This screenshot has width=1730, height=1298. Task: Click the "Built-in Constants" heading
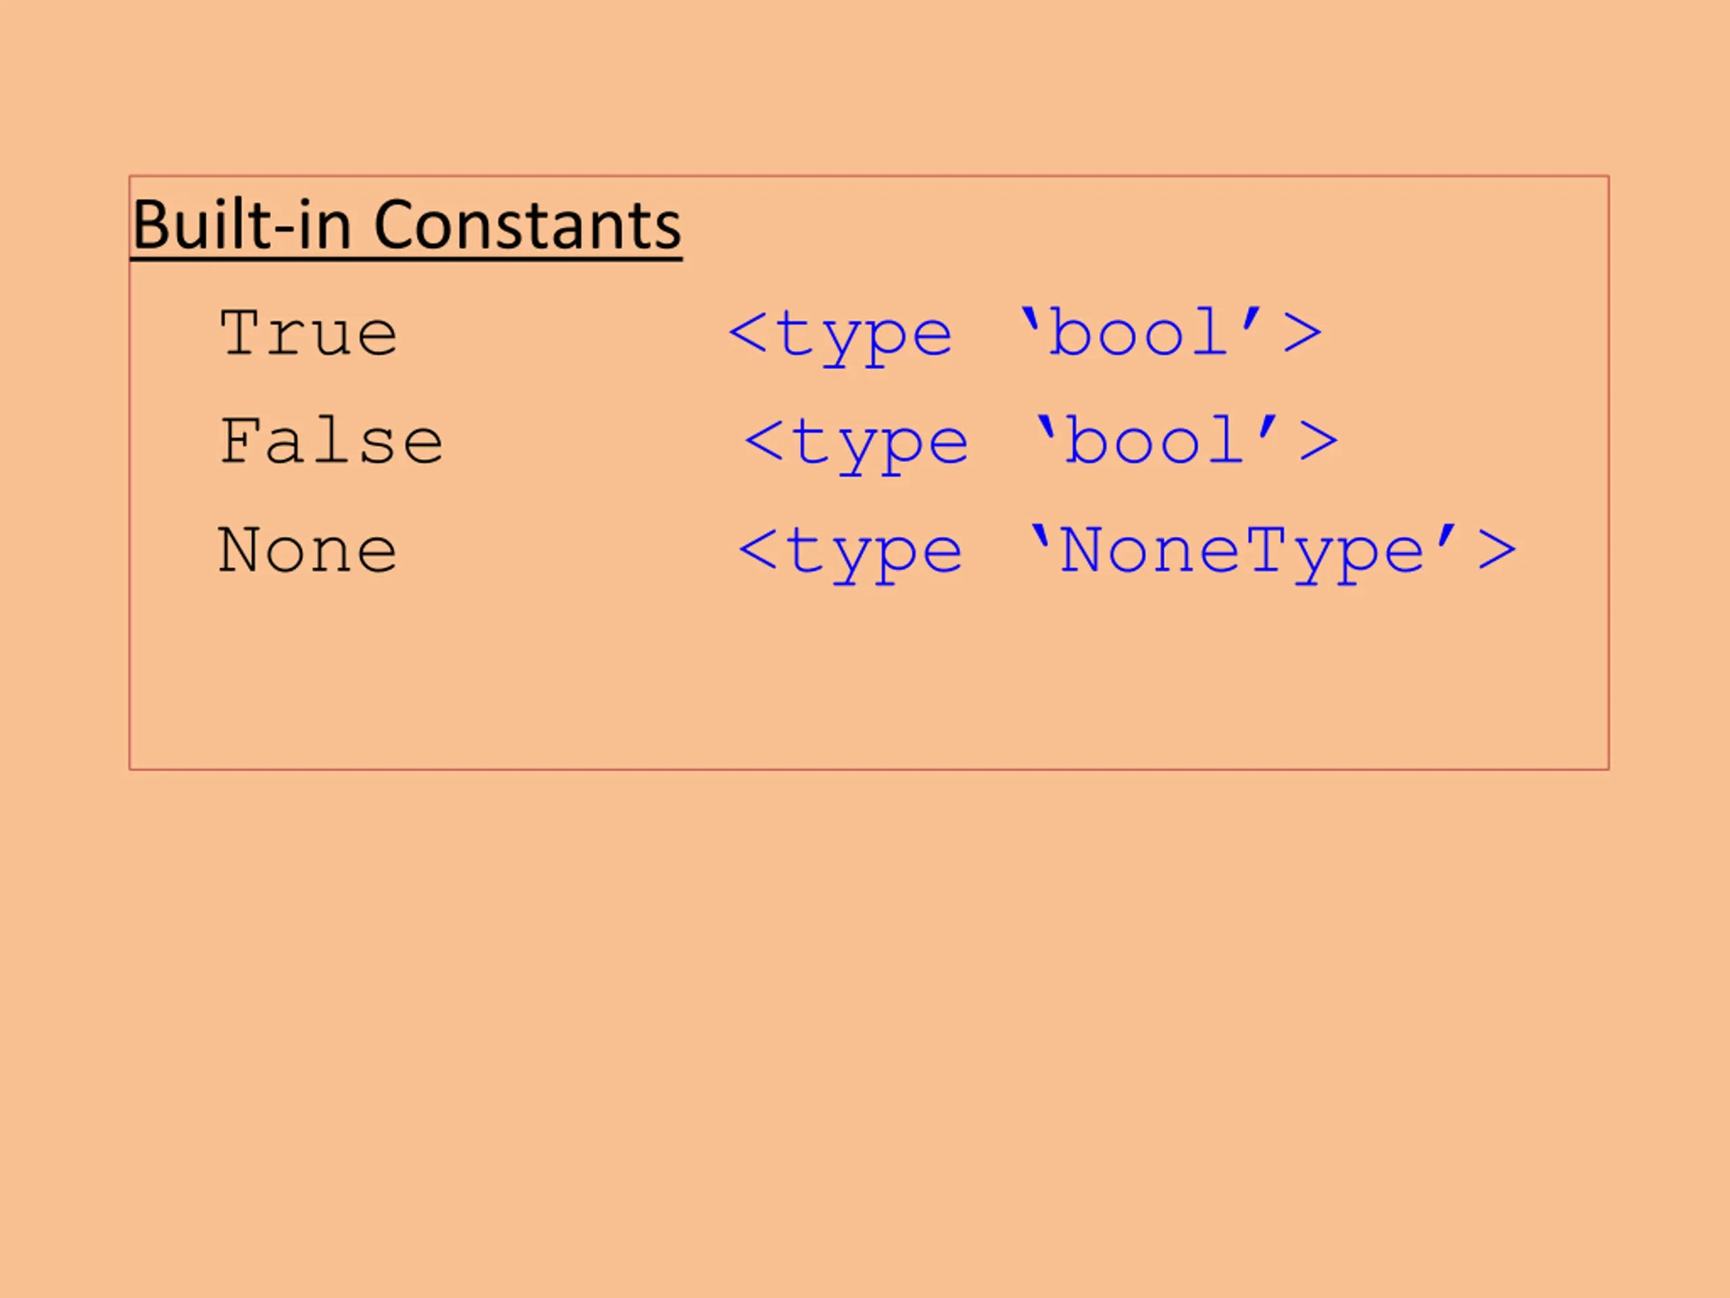tap(407, 225)
